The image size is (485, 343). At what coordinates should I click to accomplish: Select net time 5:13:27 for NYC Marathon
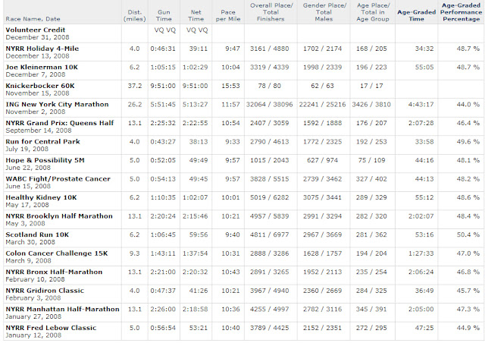(x=196, y=105)
